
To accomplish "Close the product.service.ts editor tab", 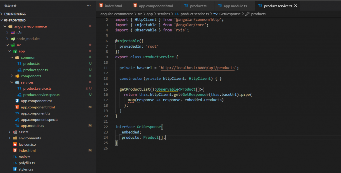I will click(295, 6).
